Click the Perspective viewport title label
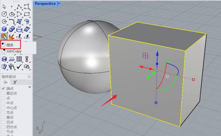Viewport: 221px width, 136px height. tap(45, 4)
